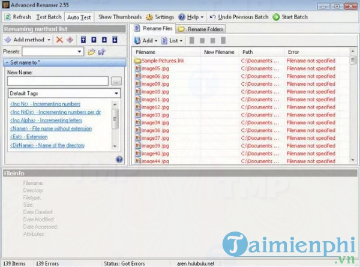Select file image05.jpg

click(241, 68)
